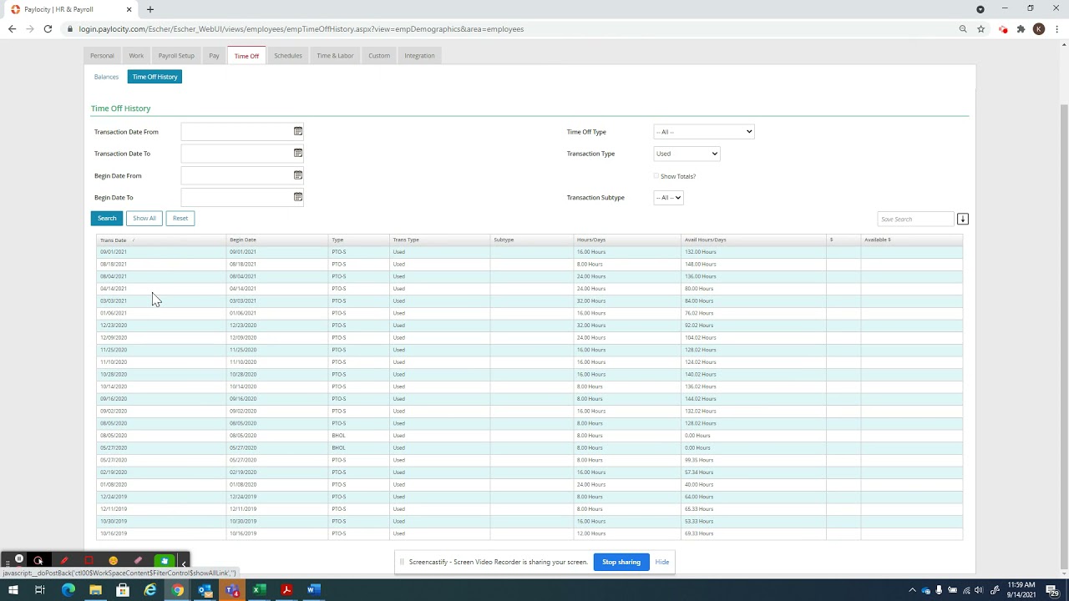Open Microsoft Edge from taskbar

click(x=68, y=590)
